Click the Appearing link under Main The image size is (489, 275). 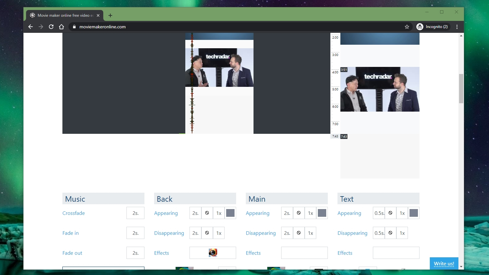(258, 213)
